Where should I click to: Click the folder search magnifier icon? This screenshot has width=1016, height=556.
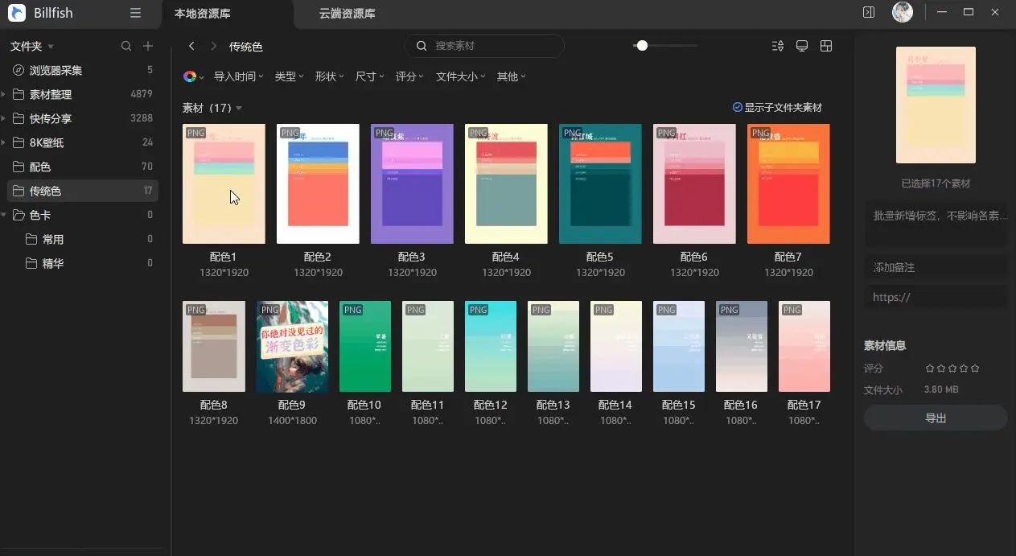[x=126, y=47]
